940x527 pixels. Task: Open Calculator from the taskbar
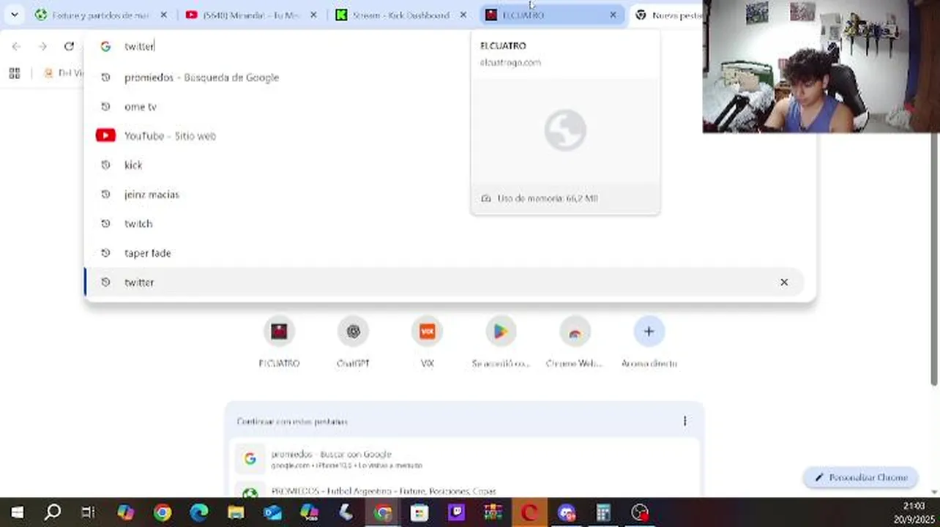pyautogui.click(x=603, y=512)
